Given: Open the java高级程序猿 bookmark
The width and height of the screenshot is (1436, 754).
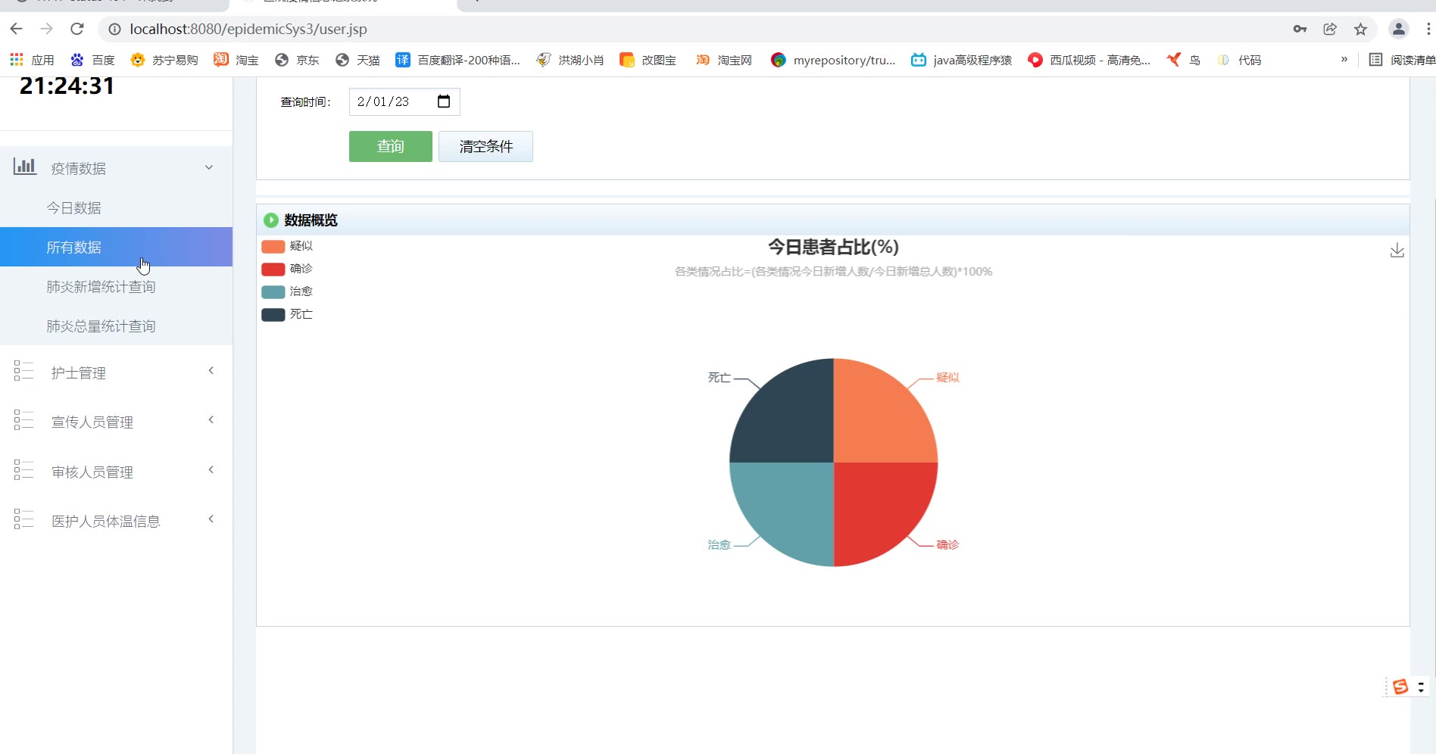Looking at the screenshot, I should tap(962, 60).
